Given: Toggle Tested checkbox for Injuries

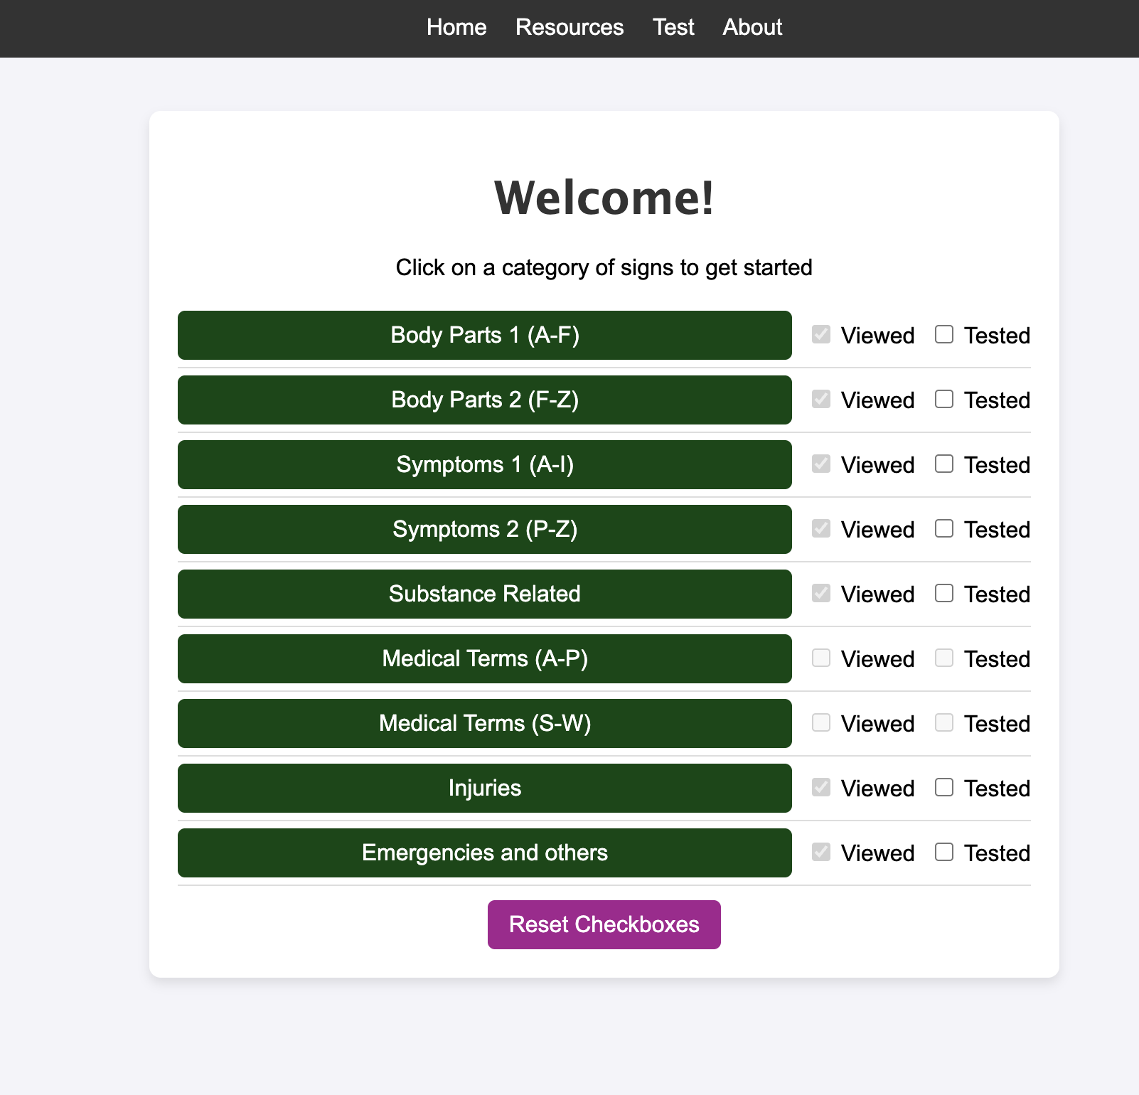Looking at the screenshot, I should (944, 787).
